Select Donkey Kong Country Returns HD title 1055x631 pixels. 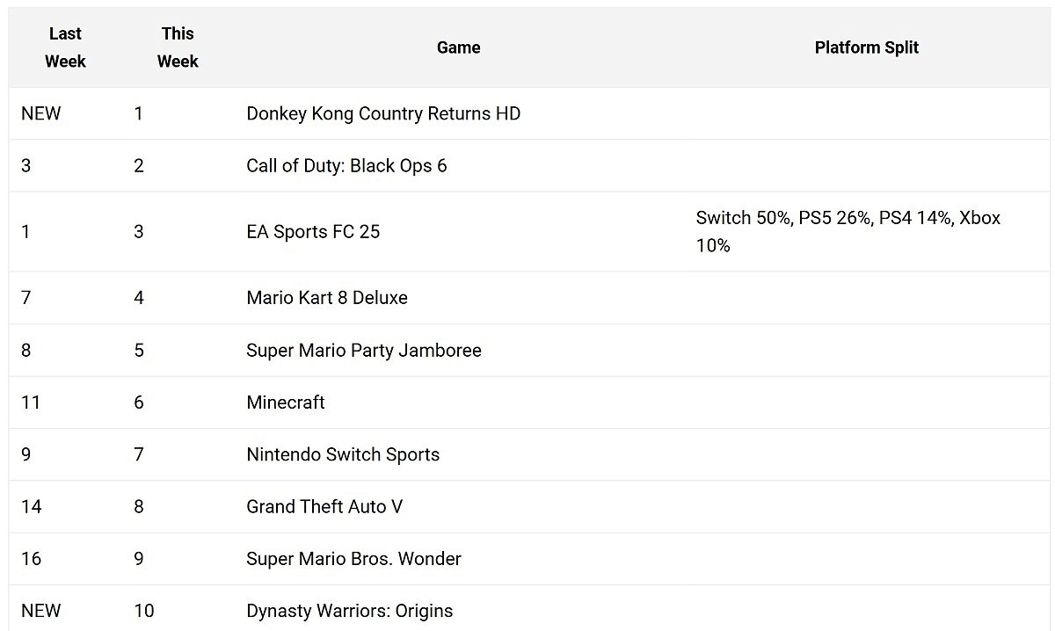(383, 113)
